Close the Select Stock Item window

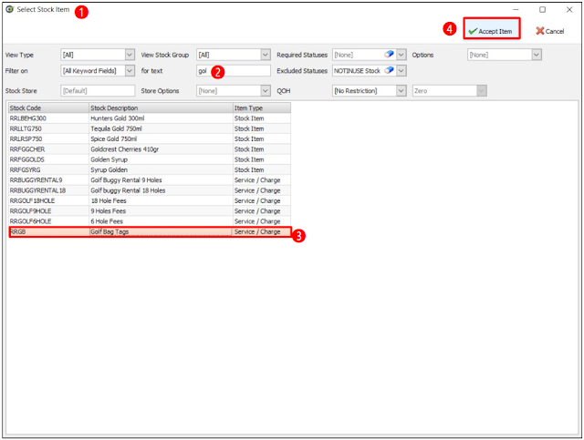pyautogui.click(x=569, y=10)
